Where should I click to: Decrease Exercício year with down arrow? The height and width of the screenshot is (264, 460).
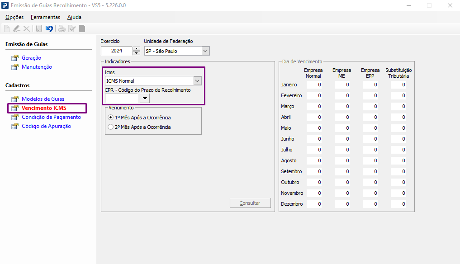coord(136,53)
